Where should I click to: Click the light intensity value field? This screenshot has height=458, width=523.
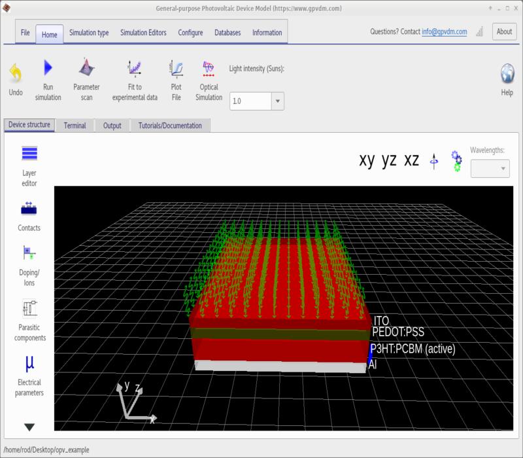[250, 101]
